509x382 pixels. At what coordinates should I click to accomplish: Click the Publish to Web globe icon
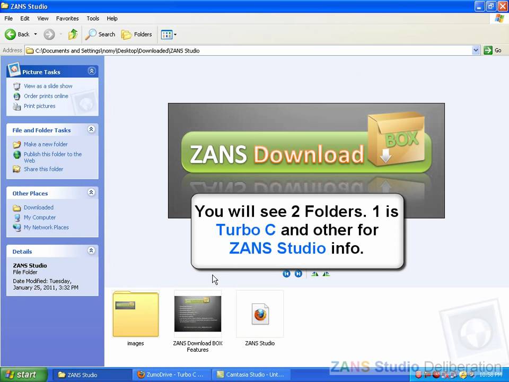[17, 154]
